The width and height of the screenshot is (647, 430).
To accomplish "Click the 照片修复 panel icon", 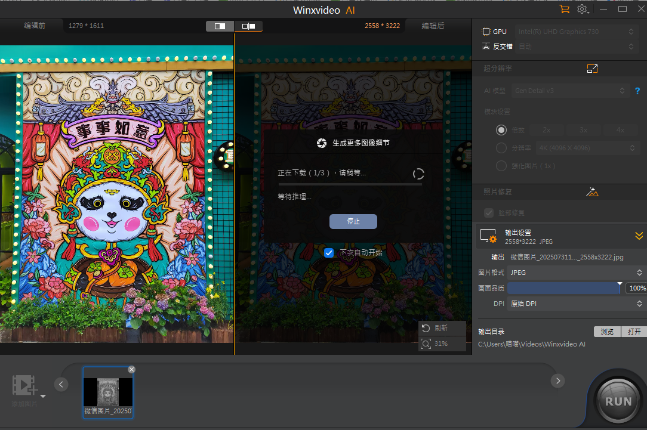I will 592,191.
